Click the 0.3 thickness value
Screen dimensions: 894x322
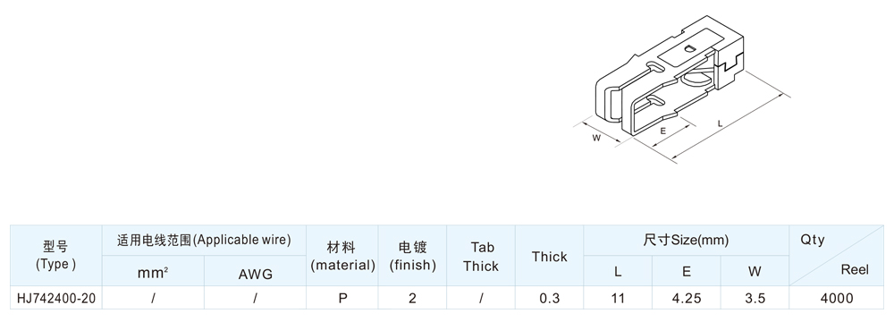[x=549, y=298]
